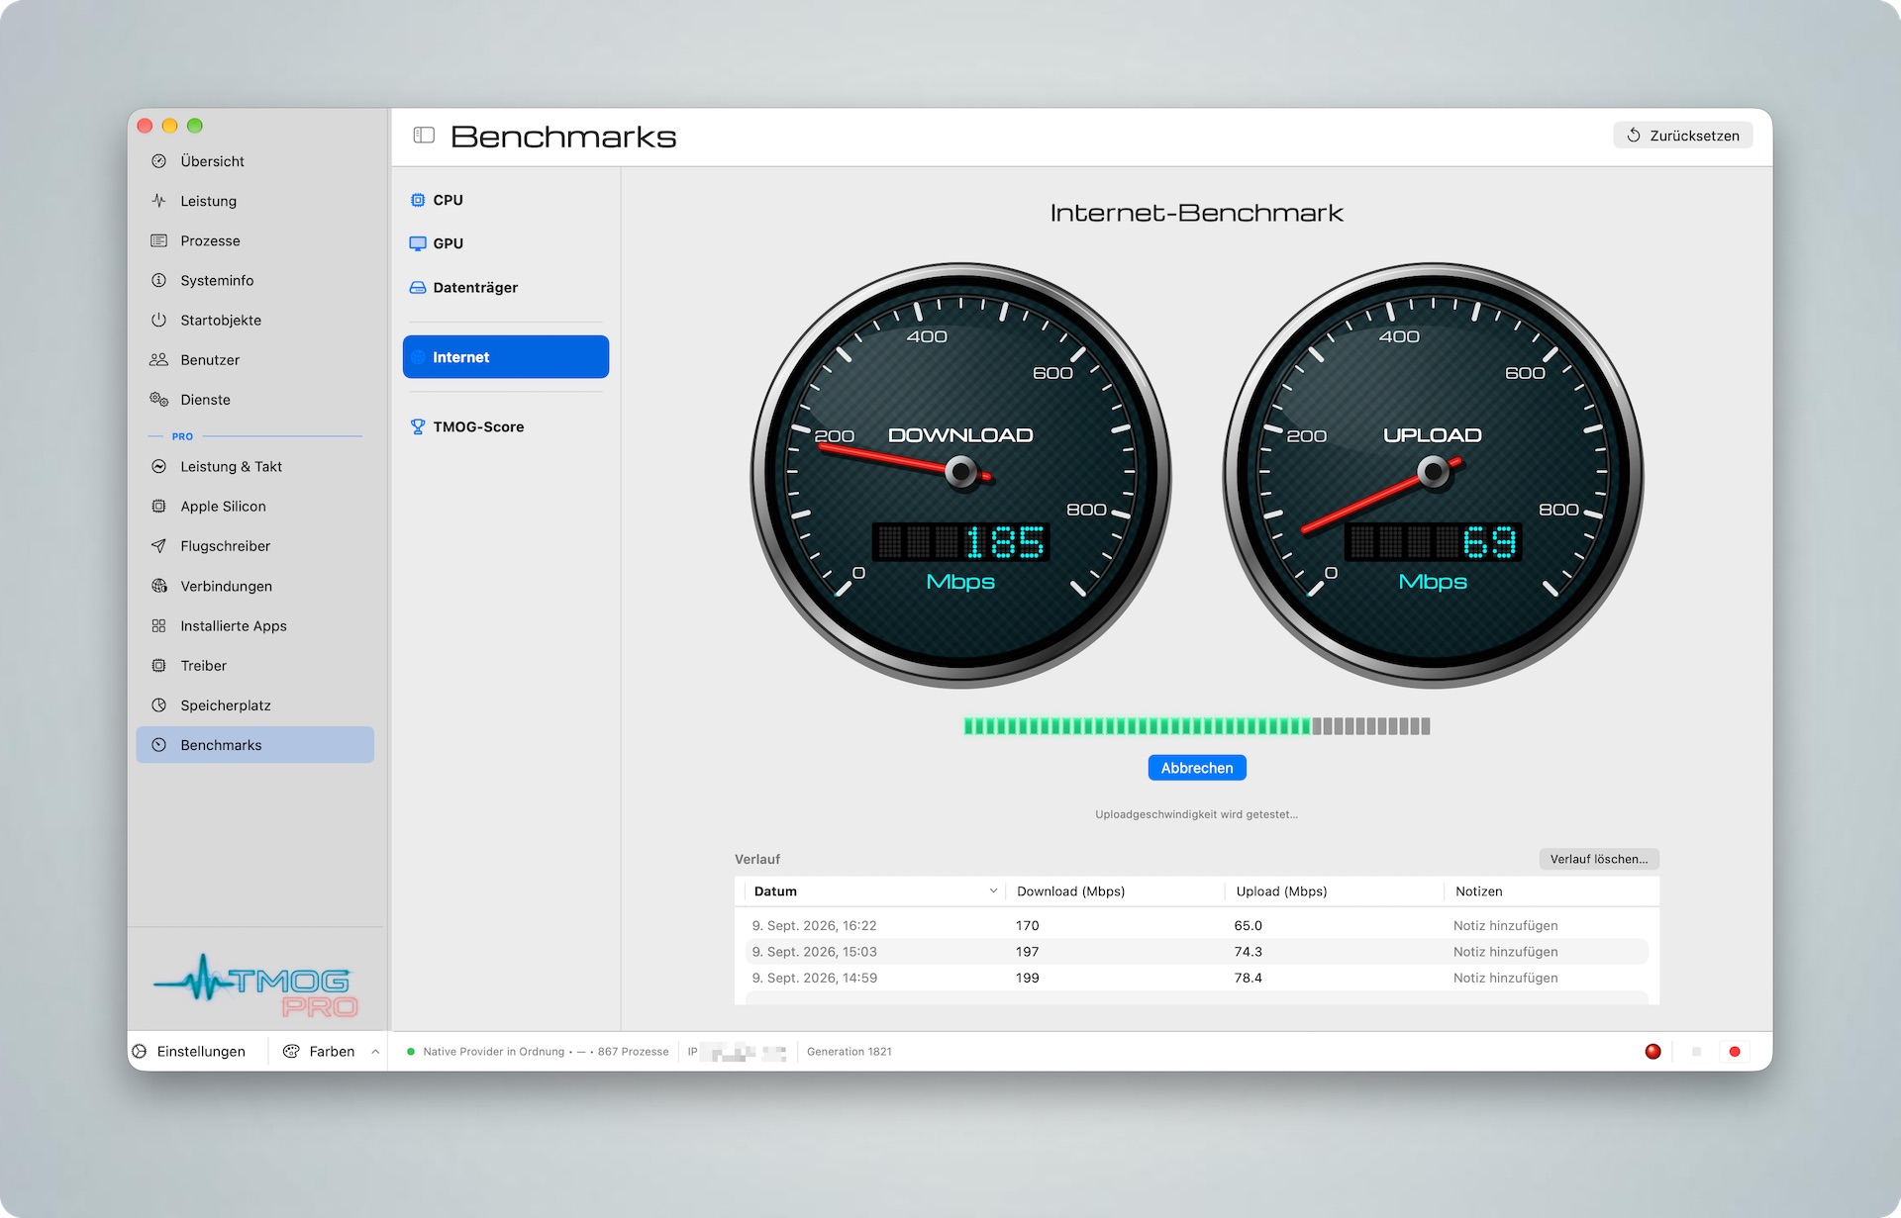Image resolution: width=1901 pixels, height=1218 pixels.
Task: Open the TMOG-Score tab
Action: [x=505, y=426]
